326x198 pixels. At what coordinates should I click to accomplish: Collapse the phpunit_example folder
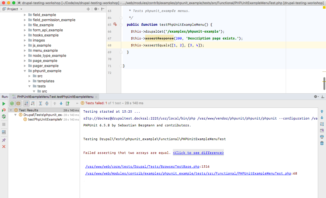(25, 71)
